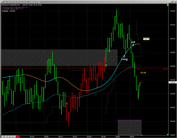Click the 125.45 price axis label
Viewport: 177px width, 138px height.
point(172,108)
